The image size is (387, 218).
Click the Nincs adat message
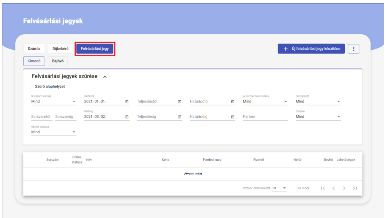coord(193,174)
